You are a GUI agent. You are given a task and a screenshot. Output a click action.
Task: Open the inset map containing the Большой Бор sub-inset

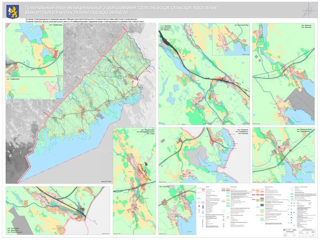point(204,74)
